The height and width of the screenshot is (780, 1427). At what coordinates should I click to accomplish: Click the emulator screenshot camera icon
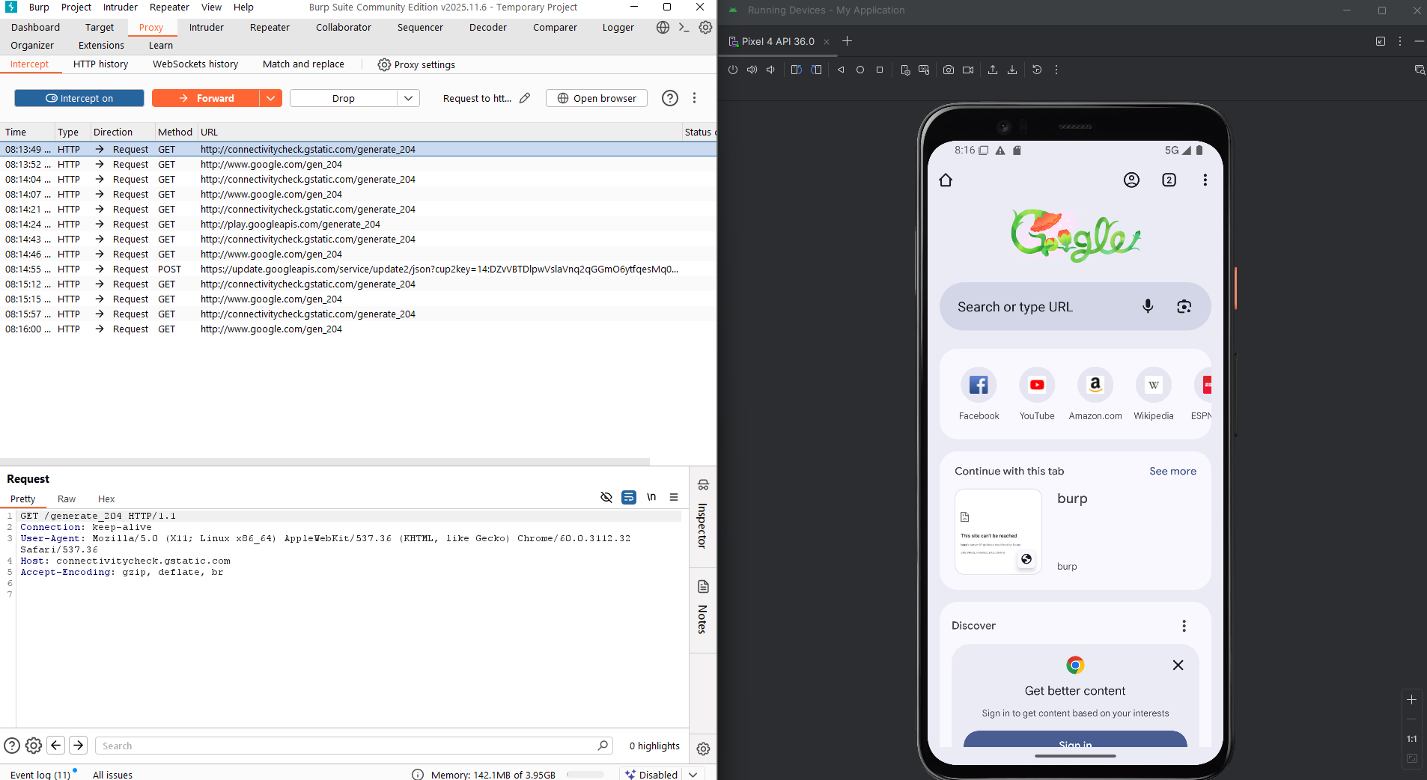[x=949, y=70]
